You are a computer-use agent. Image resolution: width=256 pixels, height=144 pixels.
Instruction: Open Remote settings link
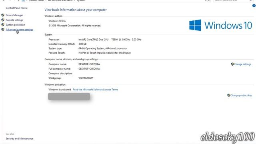click(x=14, y=20)
